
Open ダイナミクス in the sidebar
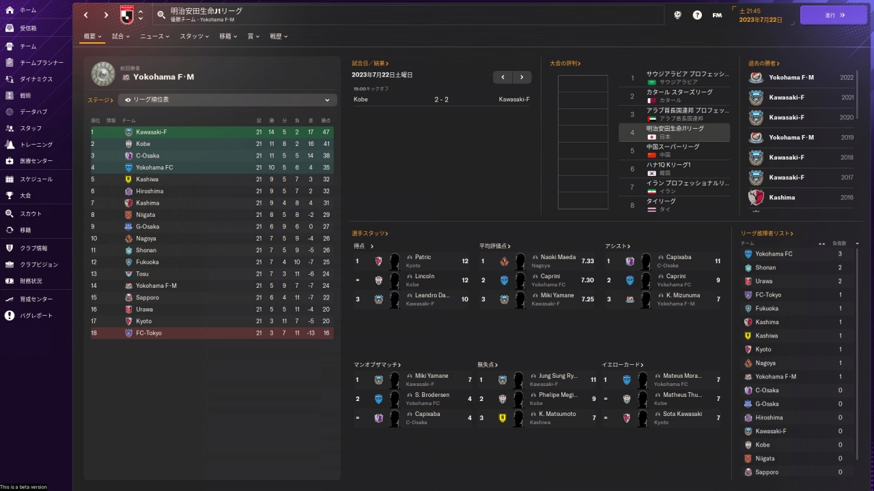click(x=36, y=79)
